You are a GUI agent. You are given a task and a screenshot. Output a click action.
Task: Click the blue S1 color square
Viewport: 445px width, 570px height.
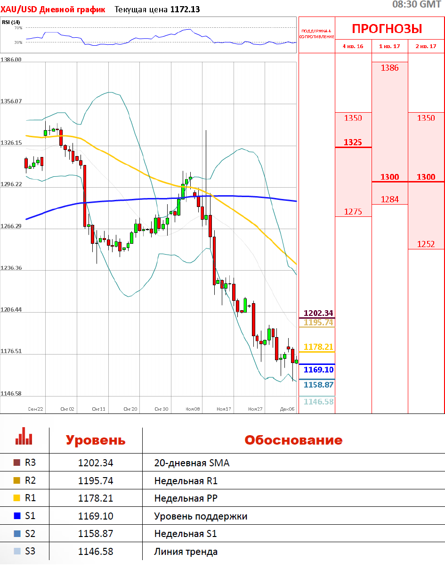(17, 516)
